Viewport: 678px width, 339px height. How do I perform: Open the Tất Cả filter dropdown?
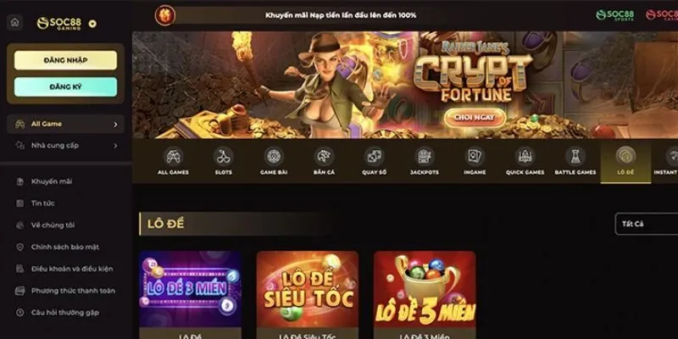(x=647, y=224)
